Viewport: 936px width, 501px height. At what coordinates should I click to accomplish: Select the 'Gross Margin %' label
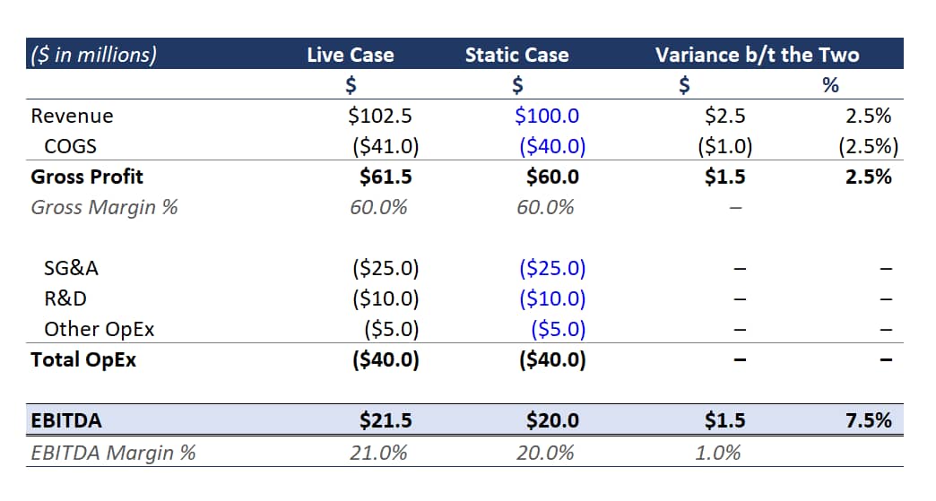pyautogui.click(x=105, y=208)
